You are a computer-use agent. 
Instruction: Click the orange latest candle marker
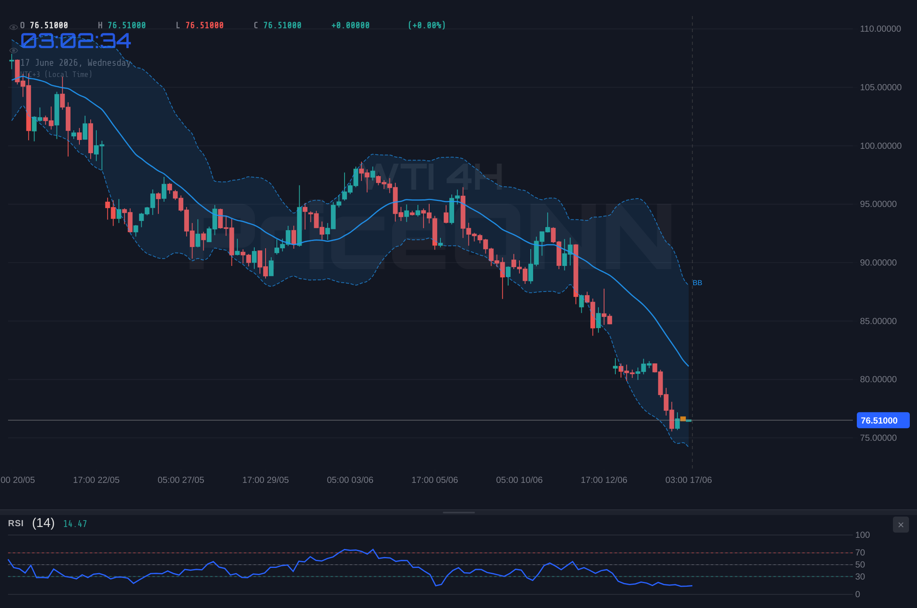[683, 419]
